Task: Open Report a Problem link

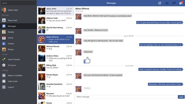Action: 15,76
